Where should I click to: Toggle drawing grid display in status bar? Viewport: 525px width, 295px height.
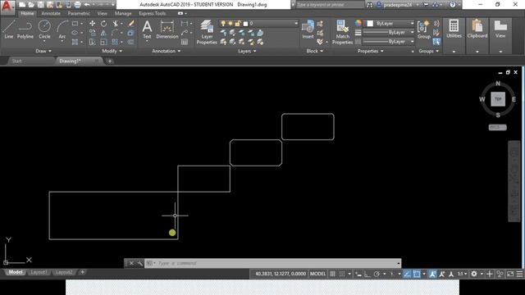coord(332,274)
